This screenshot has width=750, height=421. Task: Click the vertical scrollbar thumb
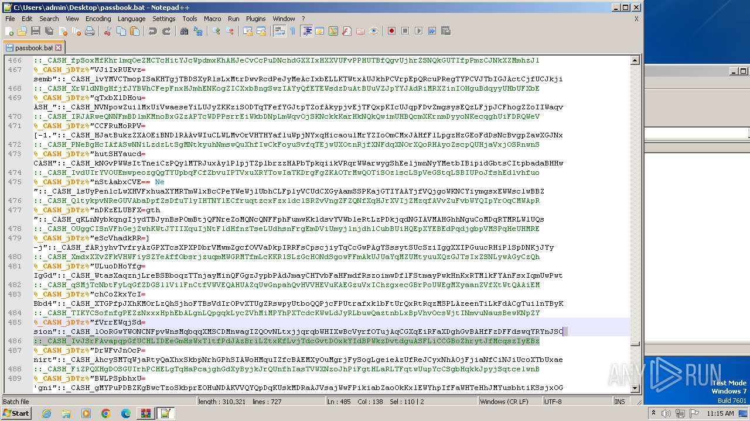tap(635, 343)
